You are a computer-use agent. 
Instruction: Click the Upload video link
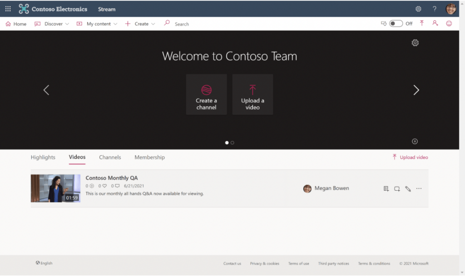(x=410, y=157)
